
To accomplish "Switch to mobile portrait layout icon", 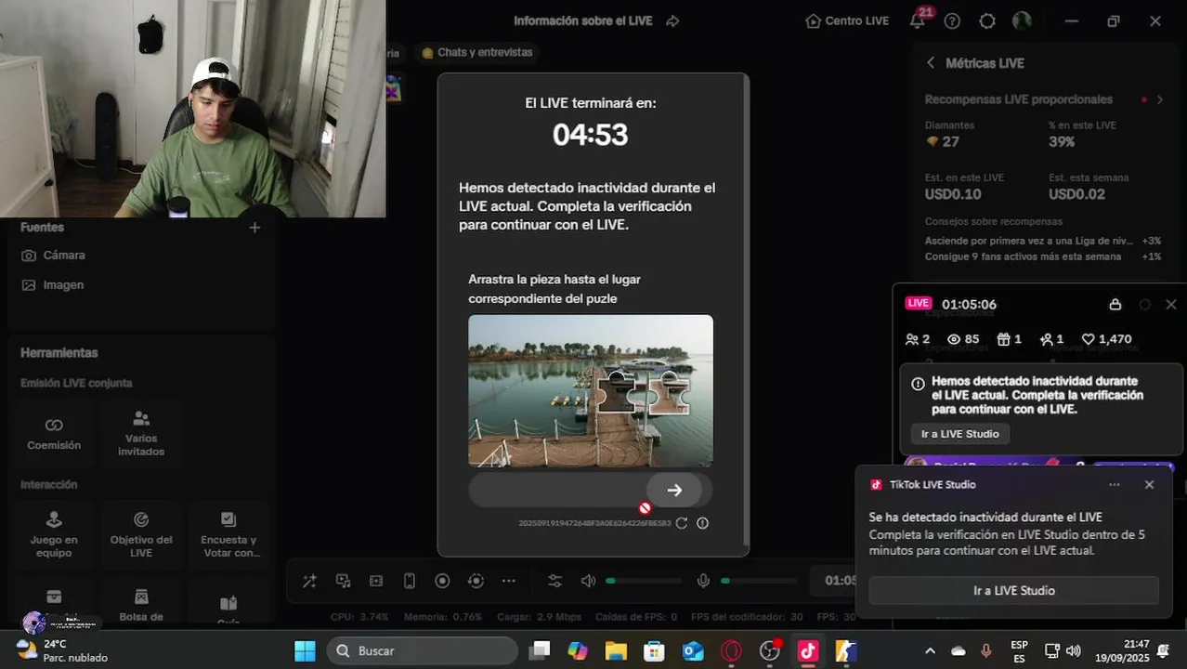I will click(x=410, y=581).
